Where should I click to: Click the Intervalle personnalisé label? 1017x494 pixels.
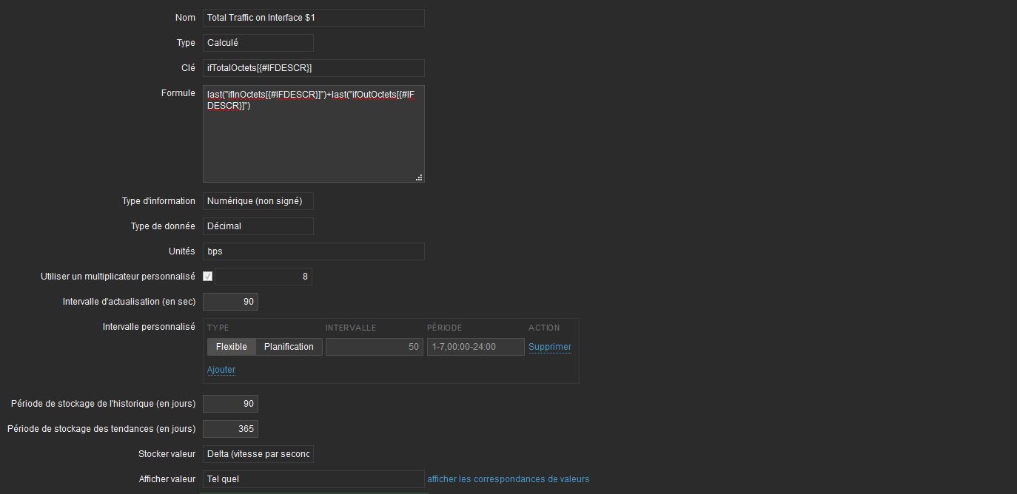pos(149,327)
